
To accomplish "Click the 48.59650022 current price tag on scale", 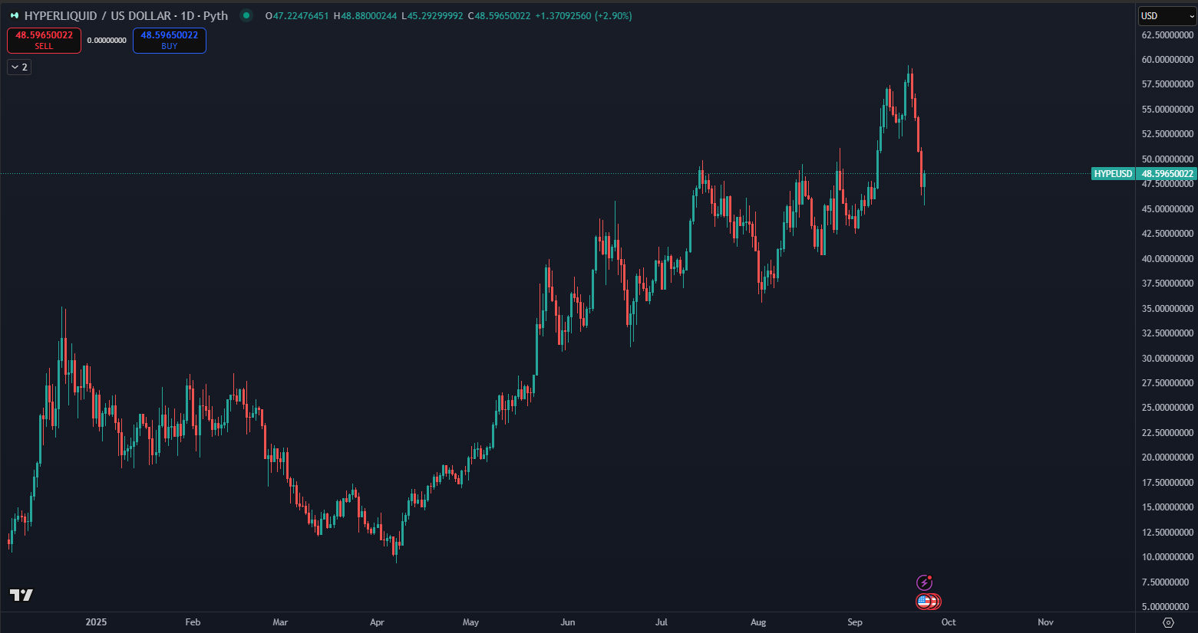I will (1167, 174).
